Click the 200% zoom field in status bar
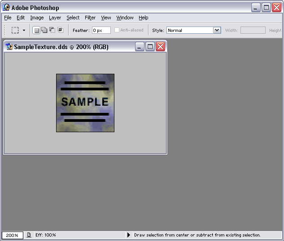Screen dimensions: 284x241 (x=12, y=235)
